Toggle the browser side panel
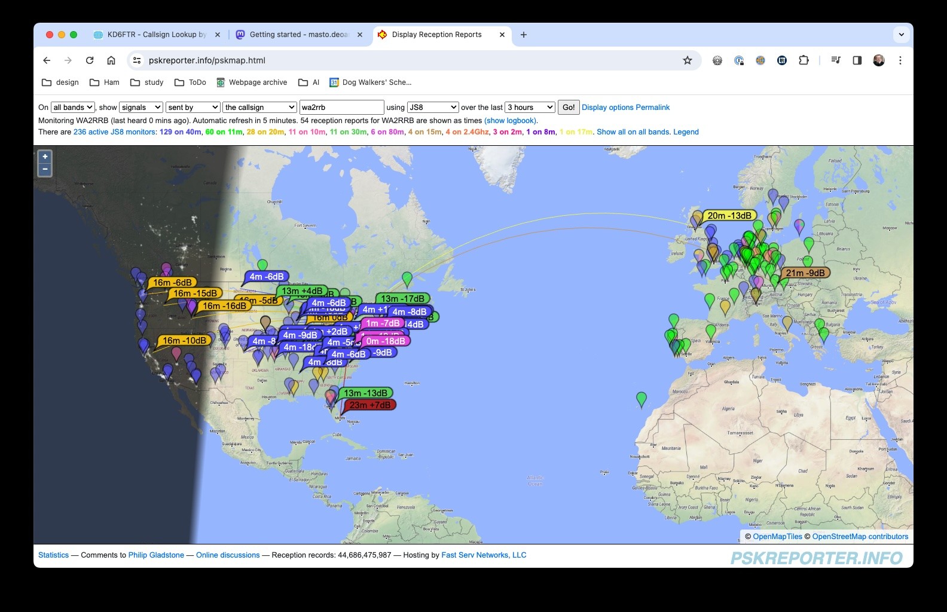 pyautogui.click(x=857, y=60)
